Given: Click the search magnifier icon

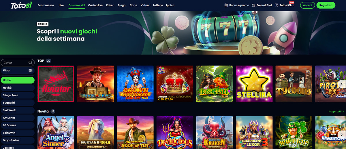Looking at the screenshot, I should pyautogui.click(x=31, y=63).
